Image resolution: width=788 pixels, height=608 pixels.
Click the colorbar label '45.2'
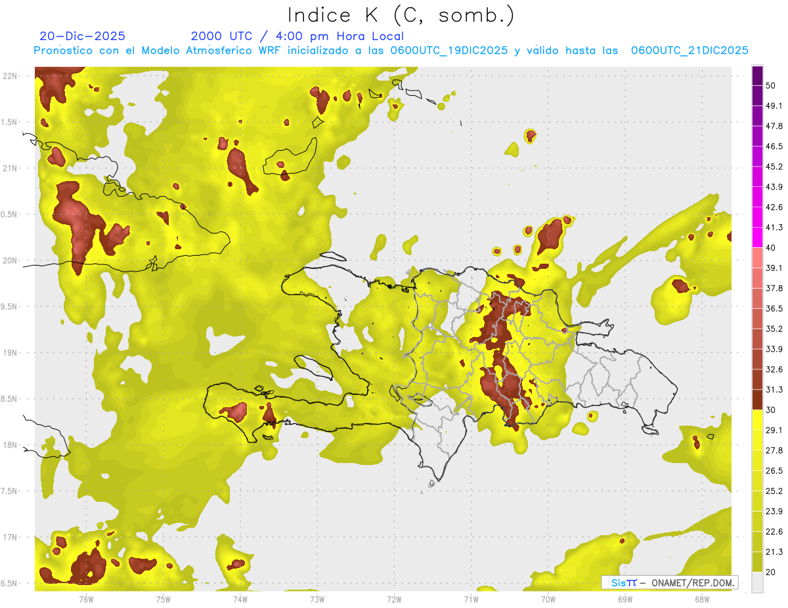click(774, 167)
